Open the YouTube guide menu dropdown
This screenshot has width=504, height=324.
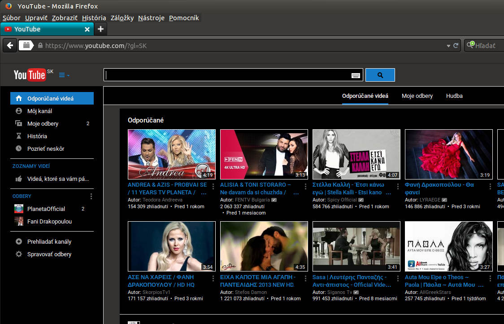pos(64,75)
